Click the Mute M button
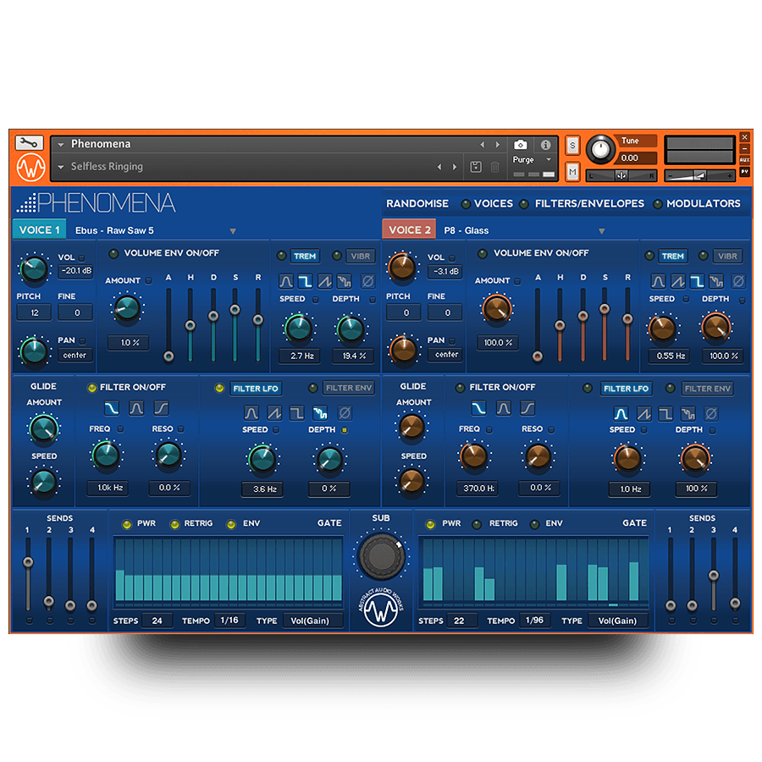This screenshot has width=762, height=762. click(572, 172)
